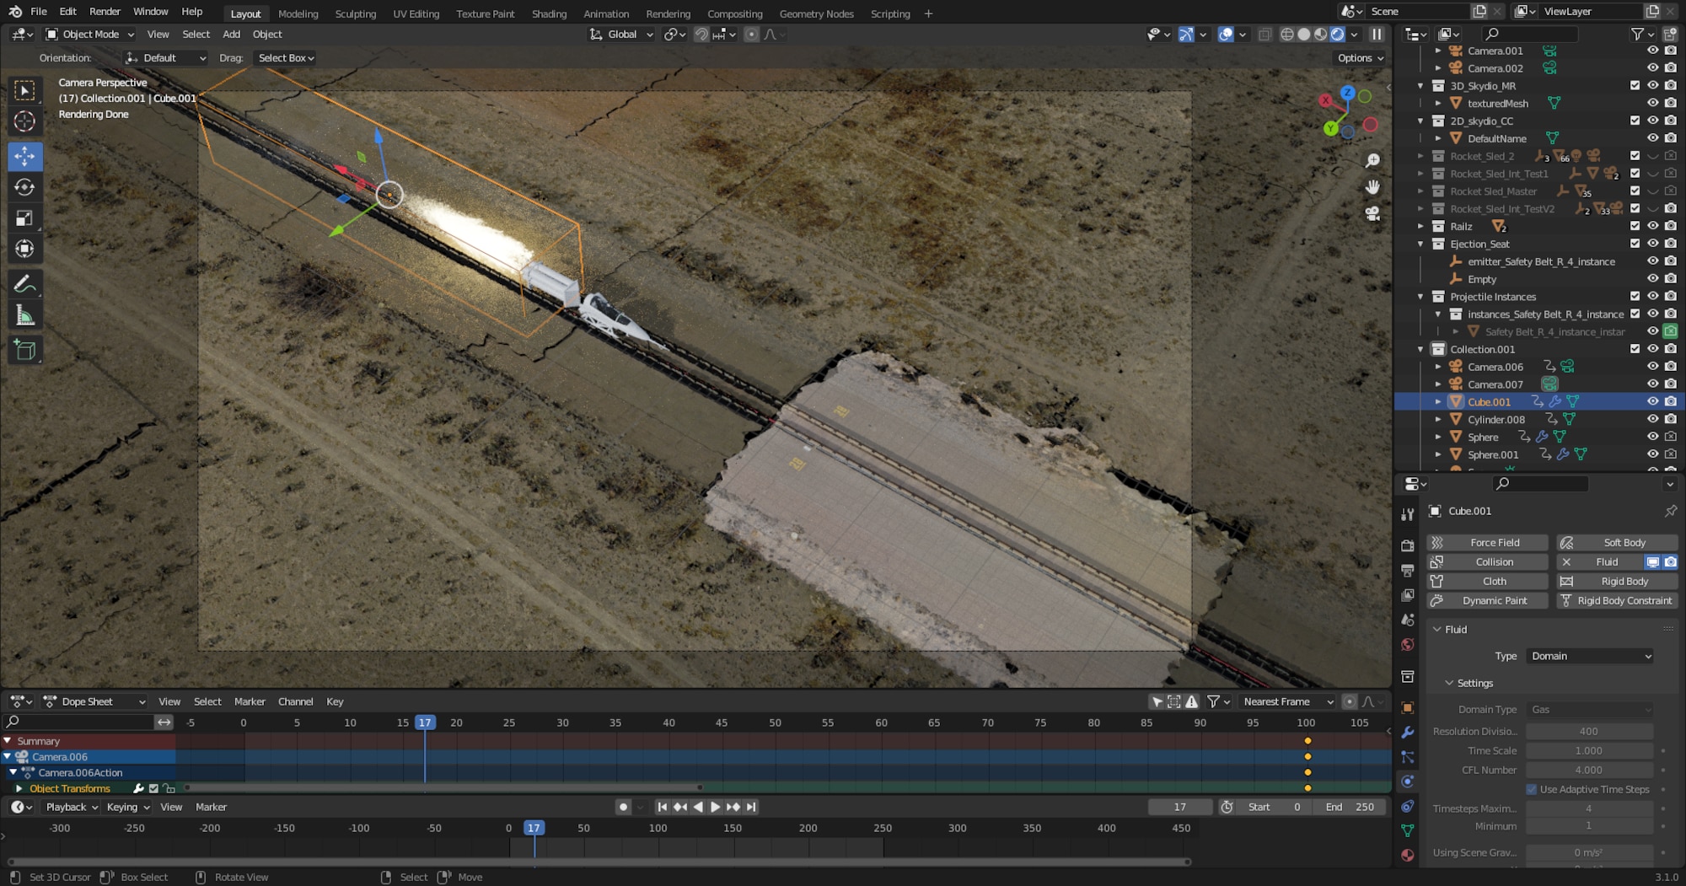Click the Soft Body physics button
The width and height of the screenshot is (1686, 886).
[x=1617, y=543]
